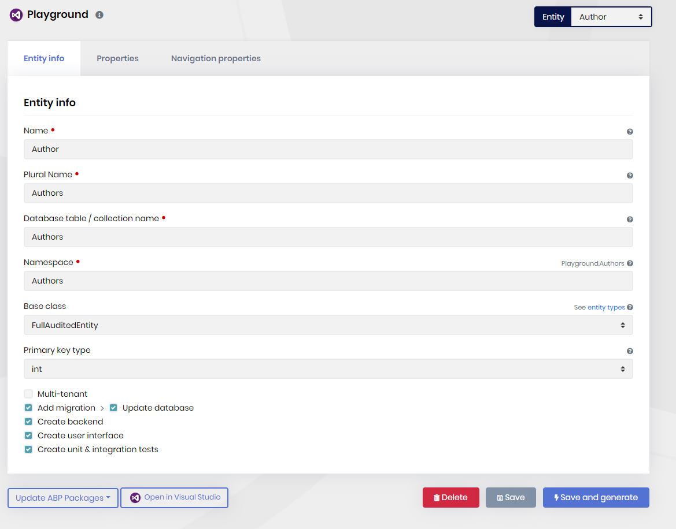
Task: Uncheck the Update database checkbox
Action: (113, 408)
